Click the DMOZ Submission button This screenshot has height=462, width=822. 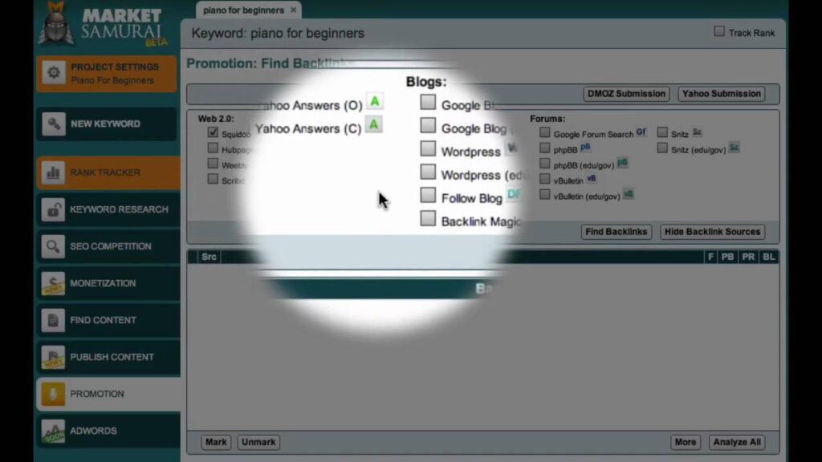pyautogui.click(x=626, y=94)
